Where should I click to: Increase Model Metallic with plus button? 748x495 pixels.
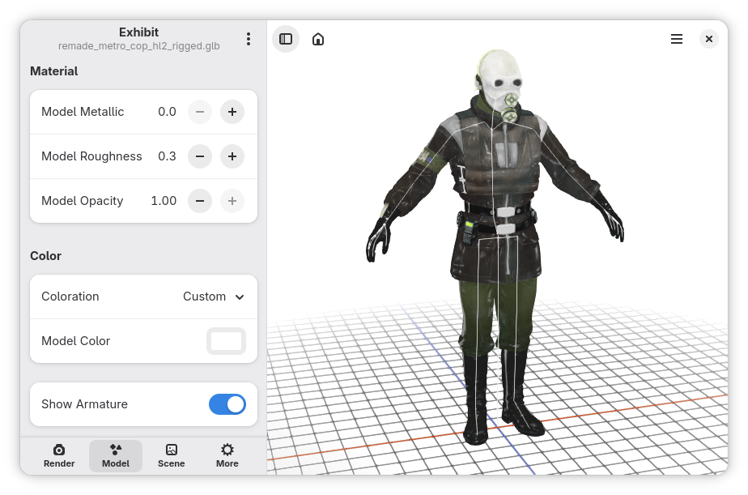click(232, 112)
